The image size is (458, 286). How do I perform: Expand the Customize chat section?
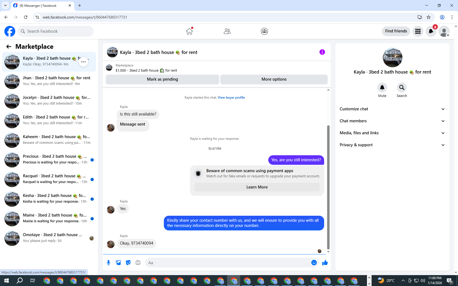tap(392, 109)
